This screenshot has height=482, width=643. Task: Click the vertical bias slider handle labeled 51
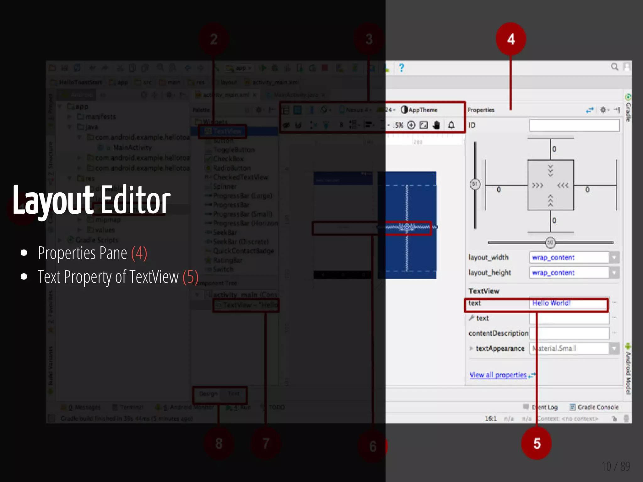coord(475,184)
